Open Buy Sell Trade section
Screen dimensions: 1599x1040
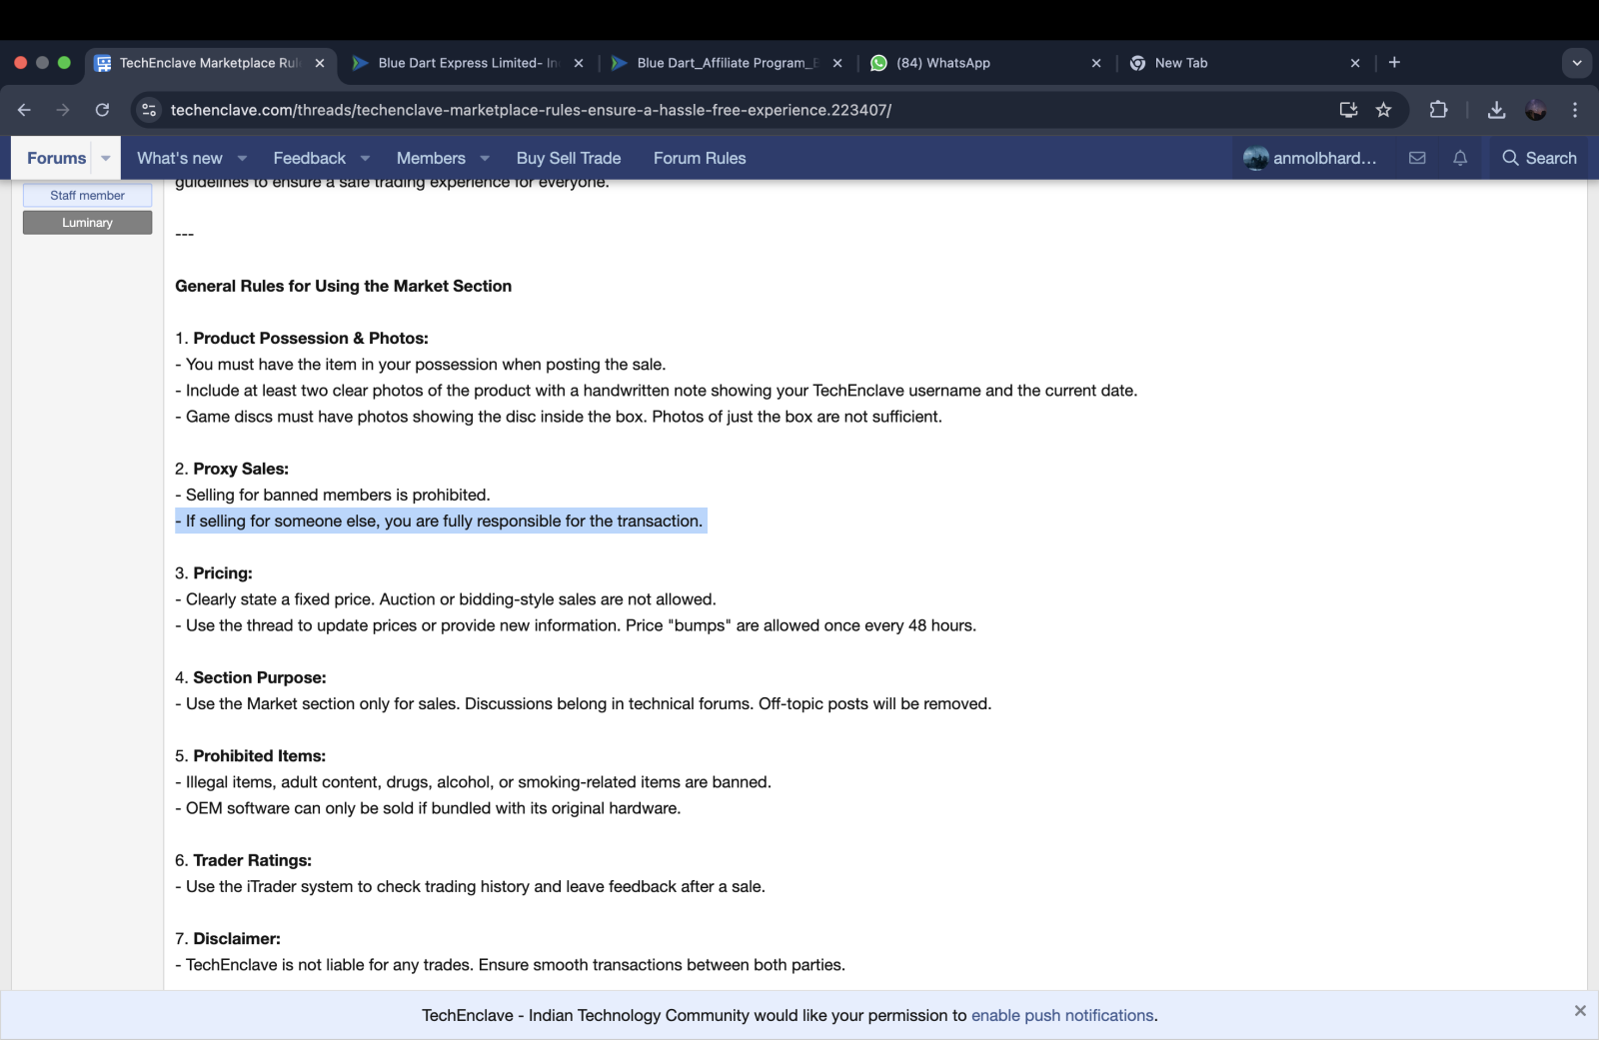(569, 158)
